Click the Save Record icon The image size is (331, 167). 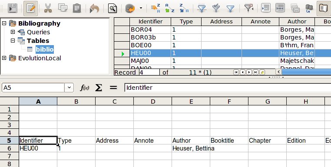[x=13, y=8]
